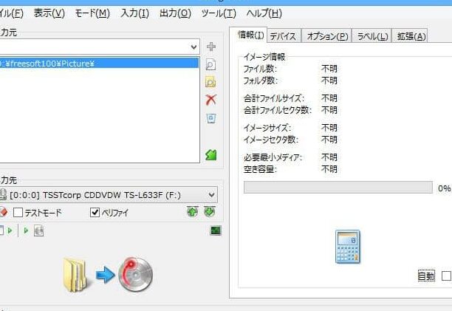Image resolution: width=452 pixels, height=311 pixels.
Task: Open the log window monitor icon
Action: pos(215,230)
